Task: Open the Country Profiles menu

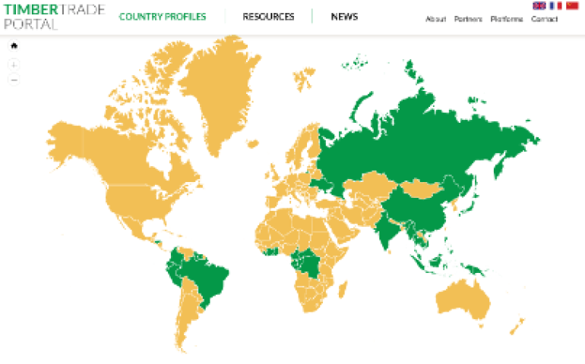Action: coord(163,17)
